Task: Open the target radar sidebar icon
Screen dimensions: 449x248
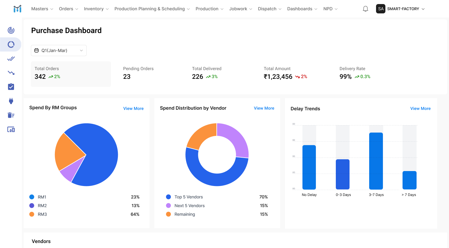Action: (11, 30)
